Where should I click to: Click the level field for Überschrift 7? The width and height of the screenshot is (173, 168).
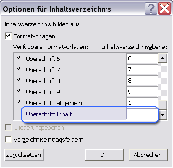142,70
